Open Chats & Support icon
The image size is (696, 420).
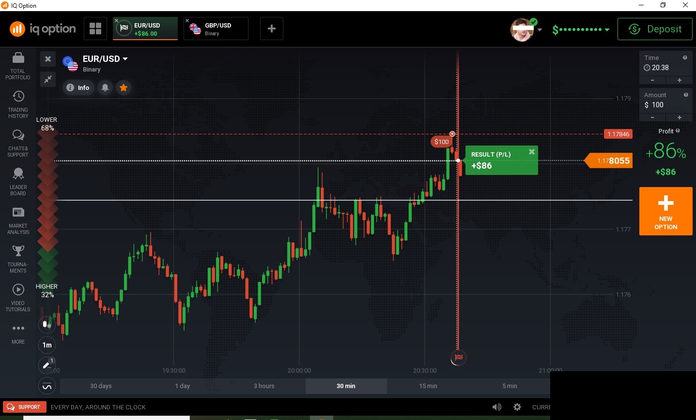tap(18, 135)
